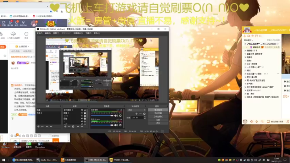The height and width of the screenshot is (163, 290).
Task: Toggle visibility eye of 图像 2 source
Action: 82,113
